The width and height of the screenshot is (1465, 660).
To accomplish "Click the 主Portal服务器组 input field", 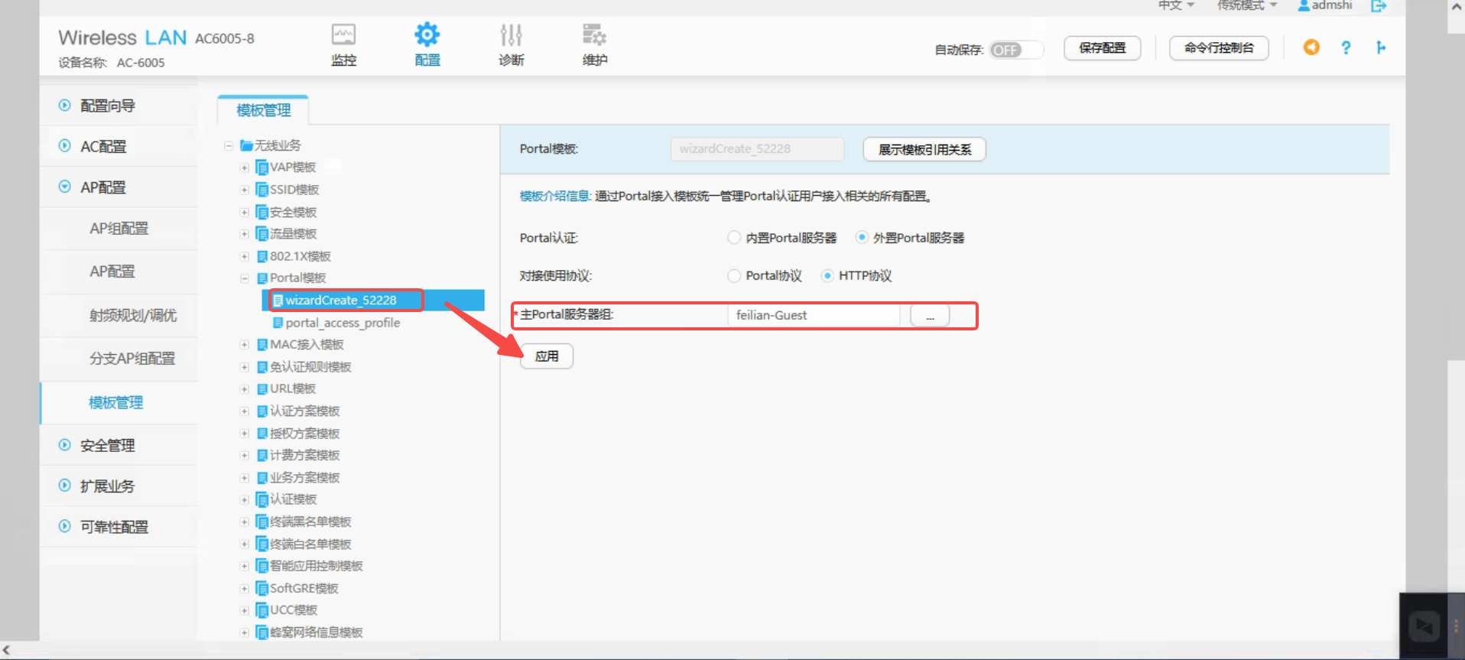I will (x=814, y=315).
